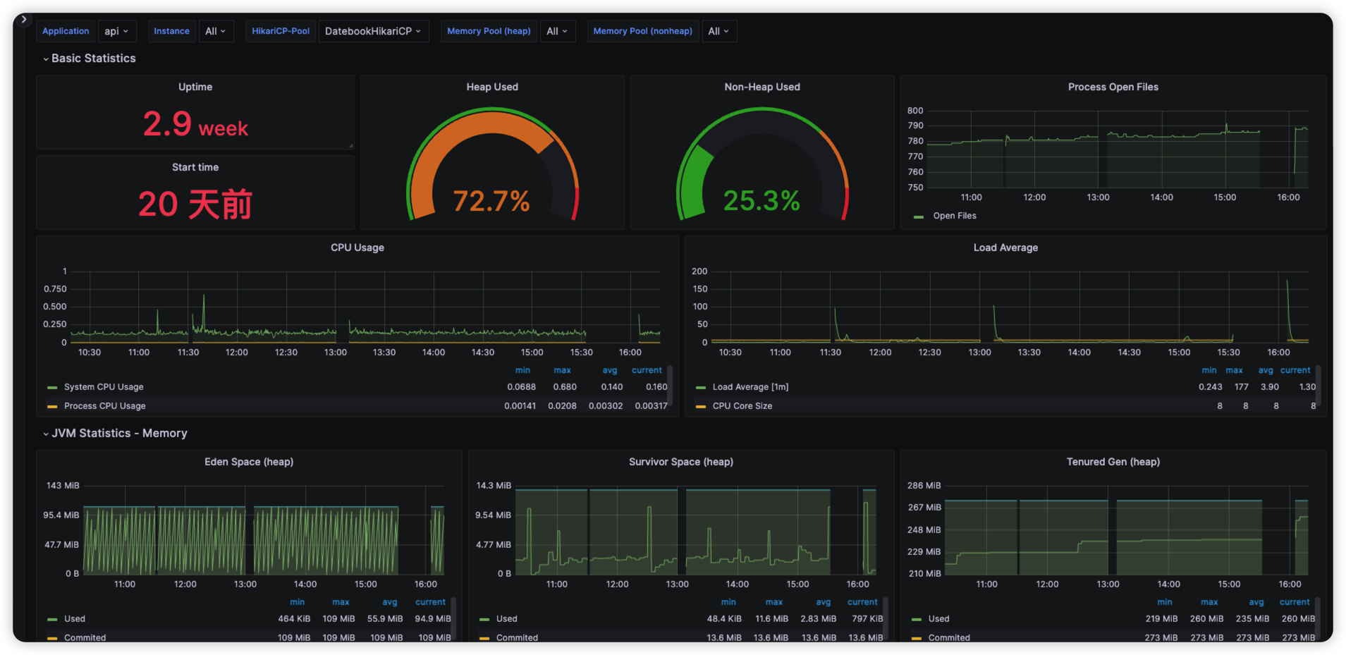Viewport: 1346px width, 655px height.
Task: Open the Load Average panel title menu
Action: pyautogui.click(x=1005, y=247)
